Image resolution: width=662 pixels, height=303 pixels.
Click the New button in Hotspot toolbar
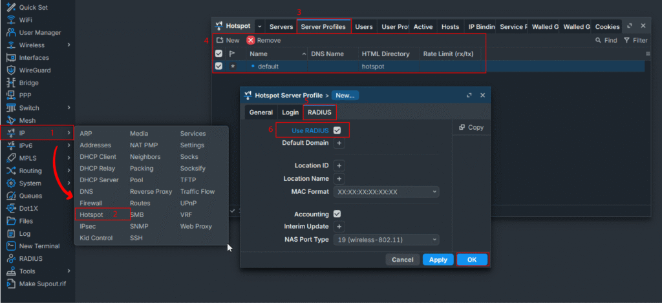coord(228,40)
